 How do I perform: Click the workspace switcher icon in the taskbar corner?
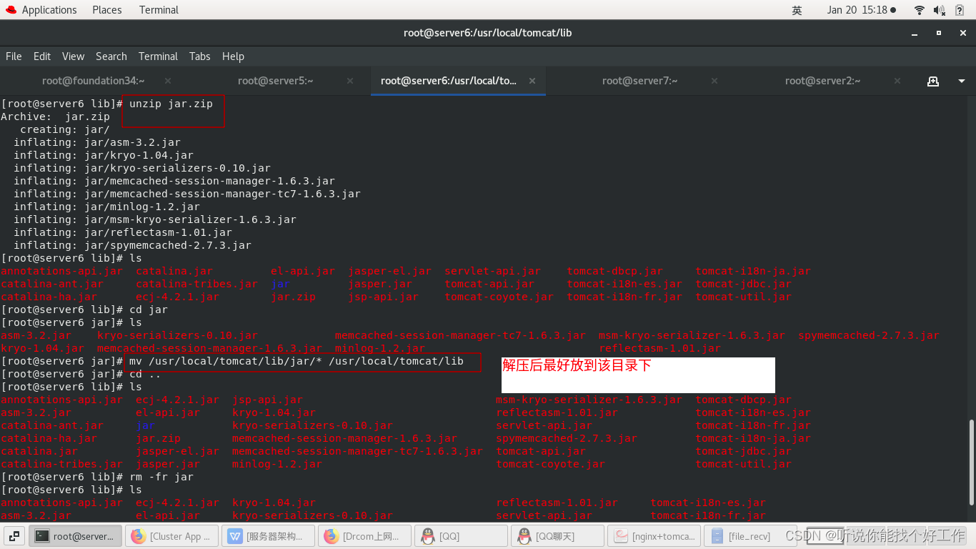coord(15,535)
